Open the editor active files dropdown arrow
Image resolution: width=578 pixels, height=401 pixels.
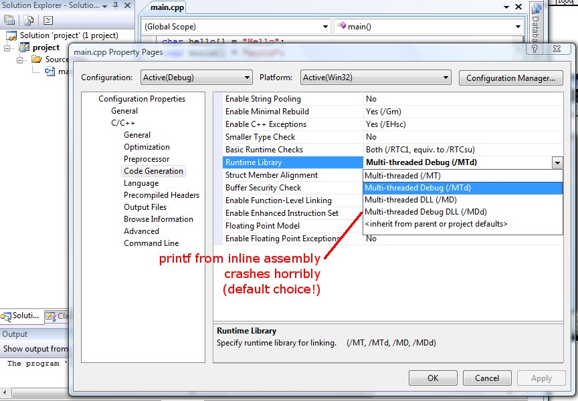point(506,7)
